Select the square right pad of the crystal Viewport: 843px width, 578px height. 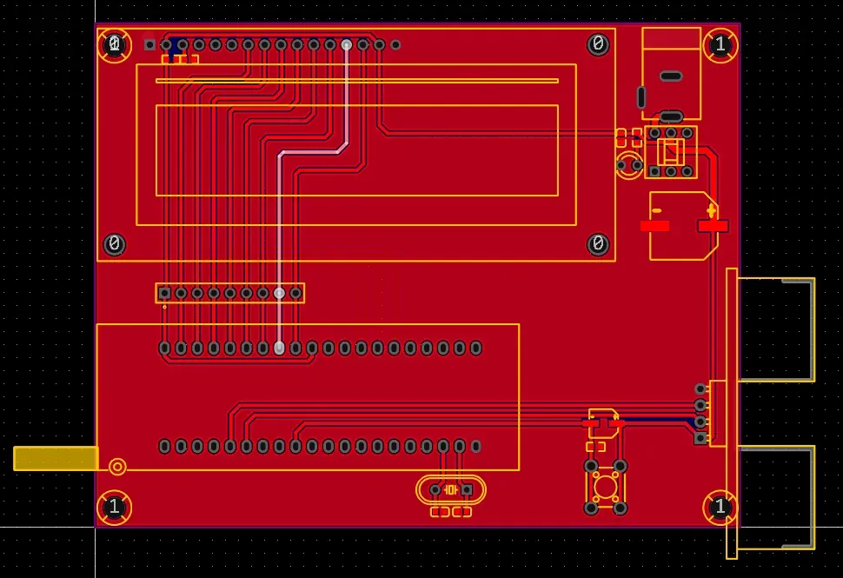click(467, 490)
